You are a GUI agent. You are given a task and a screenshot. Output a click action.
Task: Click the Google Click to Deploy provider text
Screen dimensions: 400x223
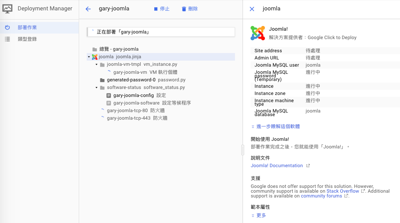click(x=332, y=37)
